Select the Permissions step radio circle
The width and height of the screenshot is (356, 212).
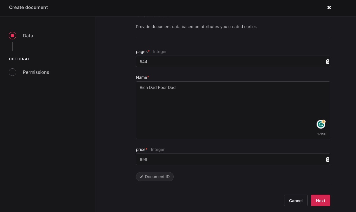[x=12, y=72]
